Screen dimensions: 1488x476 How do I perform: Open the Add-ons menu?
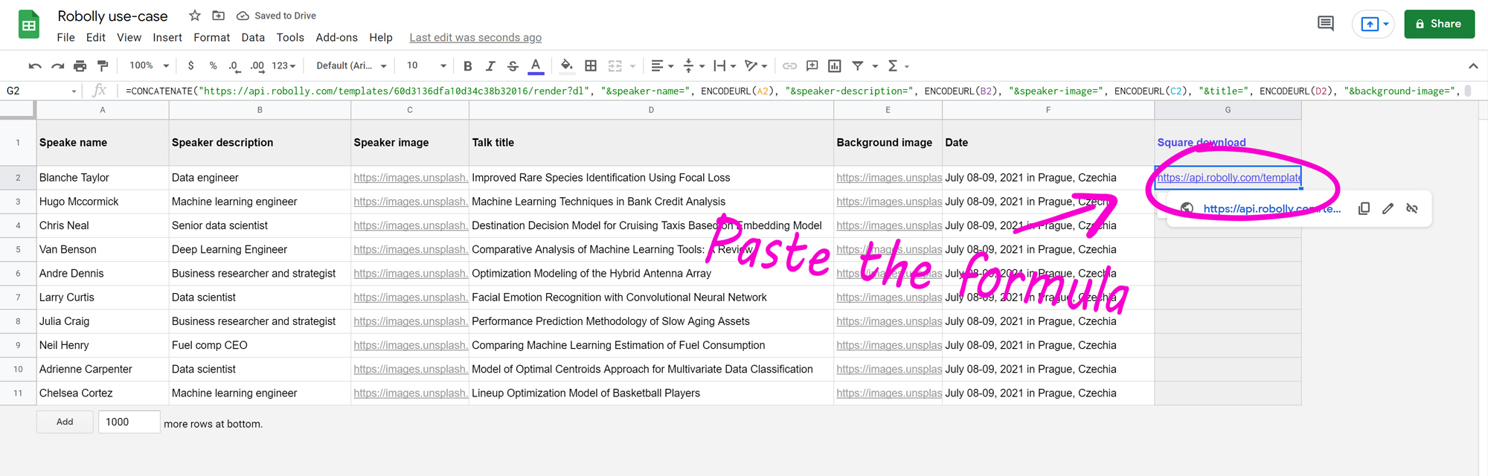tap(336, 37)
